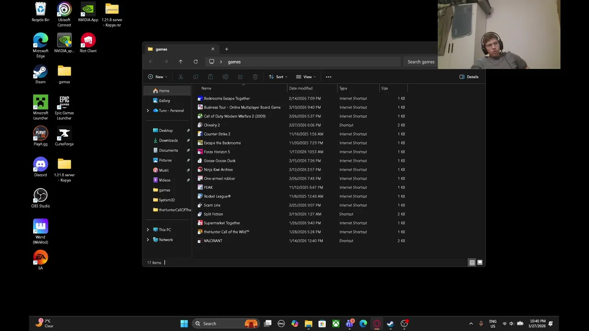Open Copilot from the taskbar
The image size is (589, 331).
click(x=294, y=324)
